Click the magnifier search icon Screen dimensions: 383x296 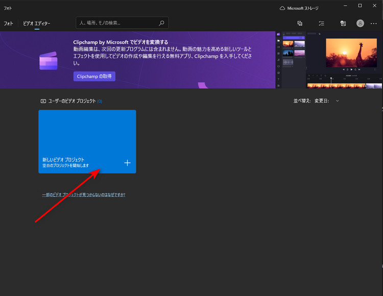click(x=161, y=23)
